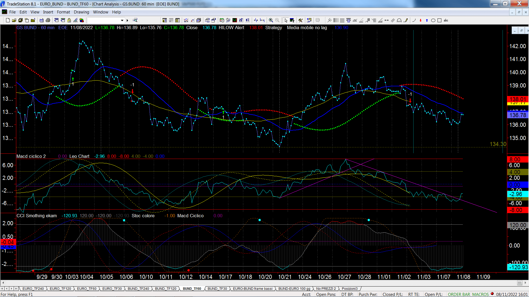Open the Format menu
The image size is (529, 297).
[63, 12]
